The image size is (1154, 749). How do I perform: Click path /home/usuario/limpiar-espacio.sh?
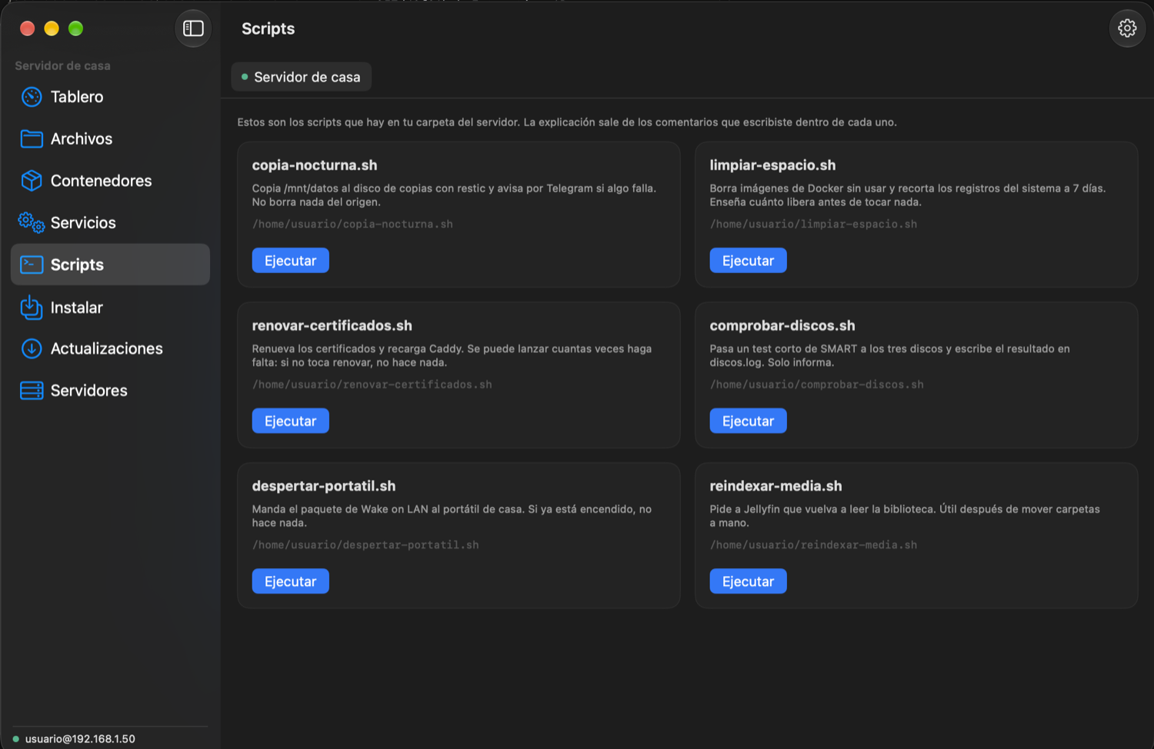coord(813,225)
